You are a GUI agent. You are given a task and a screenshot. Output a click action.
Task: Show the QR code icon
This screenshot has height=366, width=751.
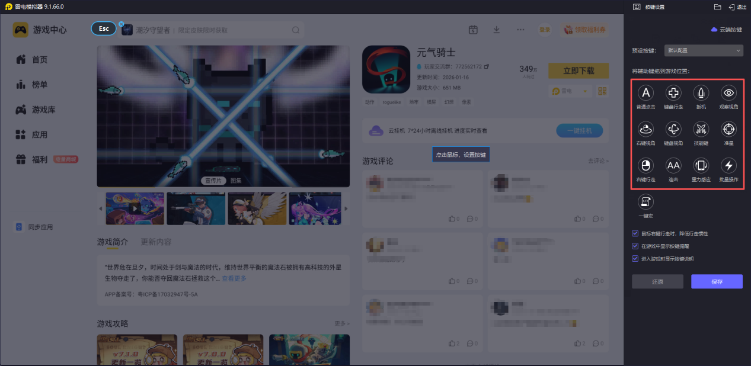(602, 91)
